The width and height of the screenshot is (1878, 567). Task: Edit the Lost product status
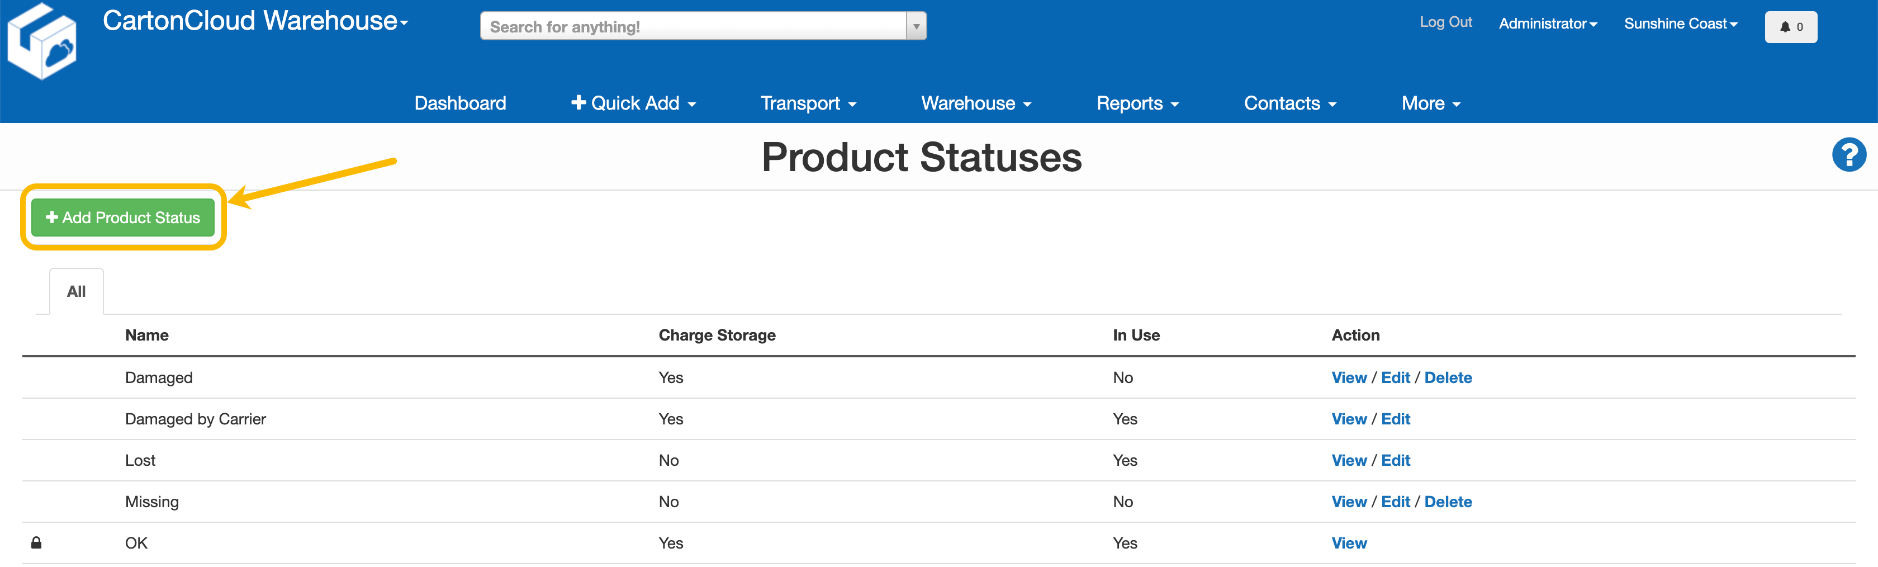point(1395,460)
